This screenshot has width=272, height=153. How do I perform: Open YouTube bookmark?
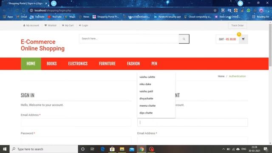(x=55, y=17)
